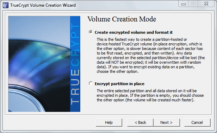Click the vertical TRUECRYPT blue banner
Image resolution: width=217 pixels, height=133 pixels.
click(75, 64)
